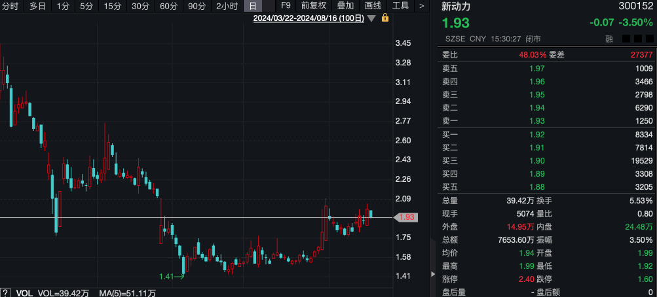
Task: Expand more toolbar options with > arrow
Action: (x=422, y=6)
